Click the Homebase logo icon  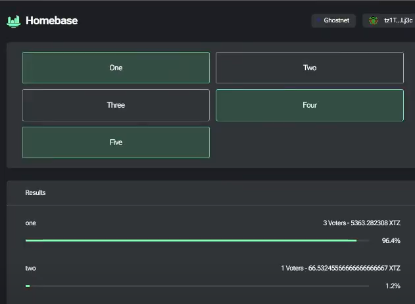click(14, 21)
